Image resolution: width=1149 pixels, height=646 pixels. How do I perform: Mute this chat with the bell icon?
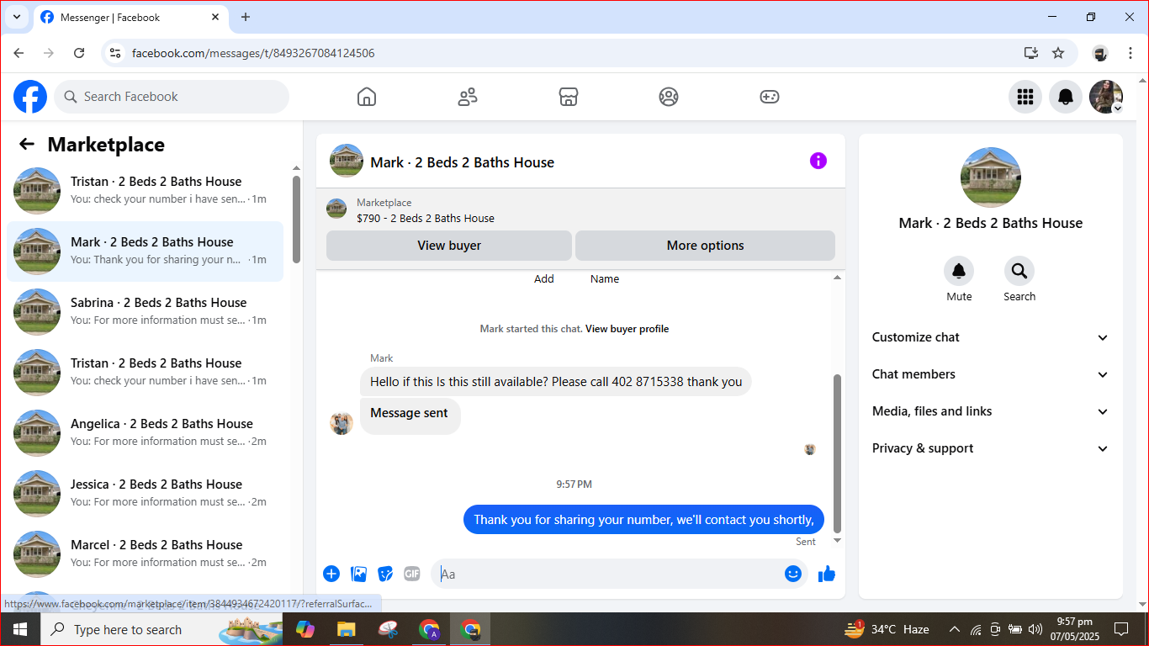(959, 271)
